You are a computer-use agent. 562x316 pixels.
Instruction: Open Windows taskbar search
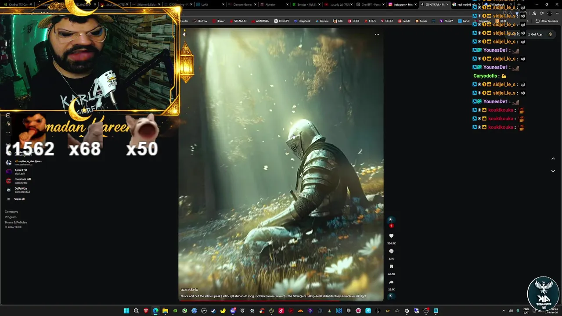(x=136, y=311)
